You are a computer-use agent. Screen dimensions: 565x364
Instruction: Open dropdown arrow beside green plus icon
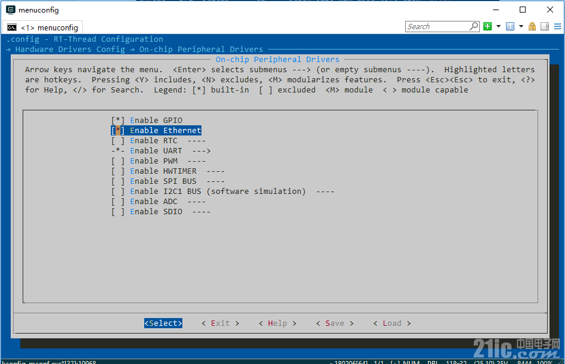coord(499,26)
